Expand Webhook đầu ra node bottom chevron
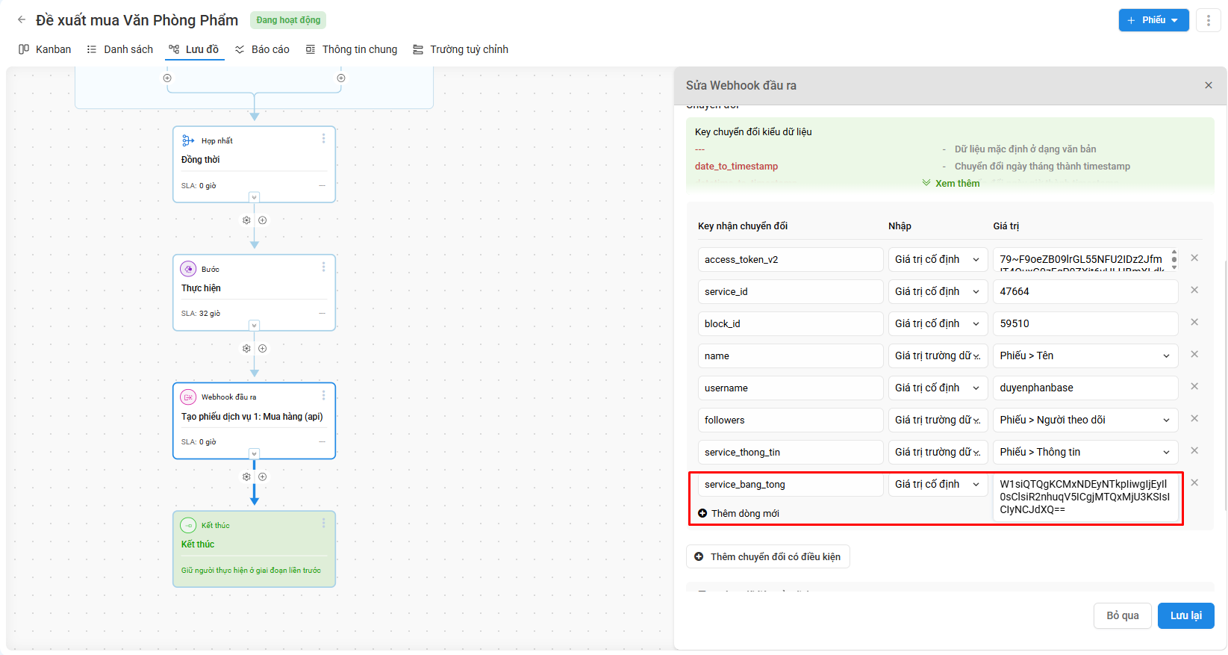This screenshot has height=655, width=1228. [255, 453]
